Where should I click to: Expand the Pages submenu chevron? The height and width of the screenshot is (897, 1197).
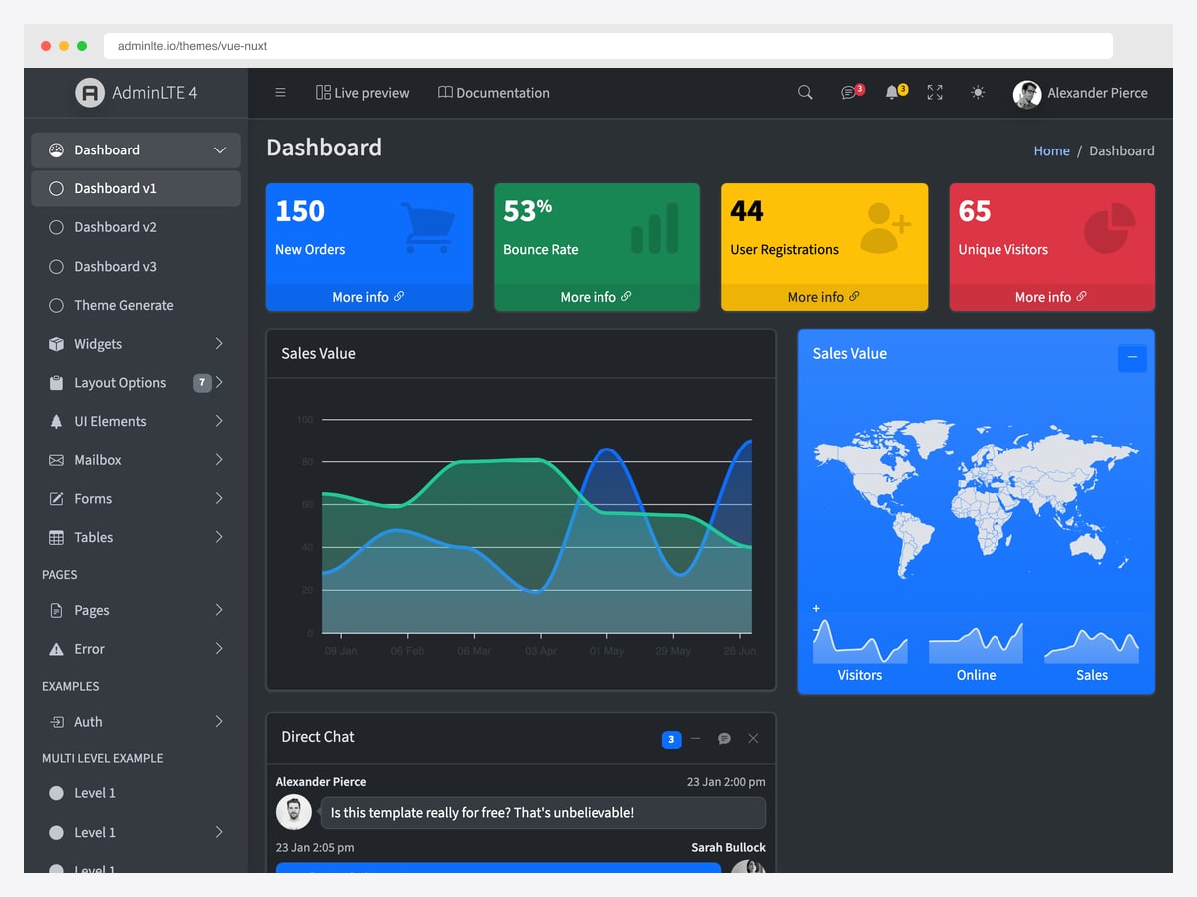[x=219, y=610]
